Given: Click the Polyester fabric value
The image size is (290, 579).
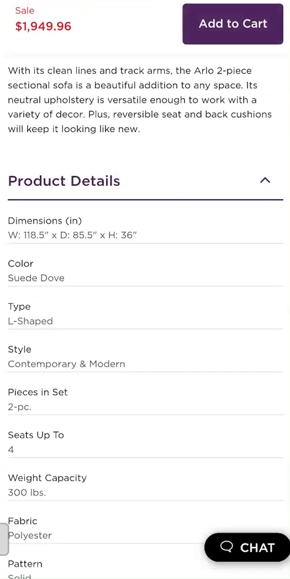Looking at the screenshot, I should 31,536.
